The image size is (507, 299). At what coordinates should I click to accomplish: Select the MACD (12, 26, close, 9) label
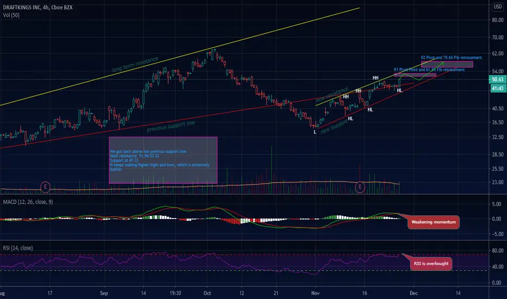28,202
